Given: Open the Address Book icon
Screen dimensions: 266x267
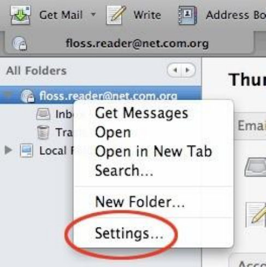Looking at the screenshot, I should [187, 15].
